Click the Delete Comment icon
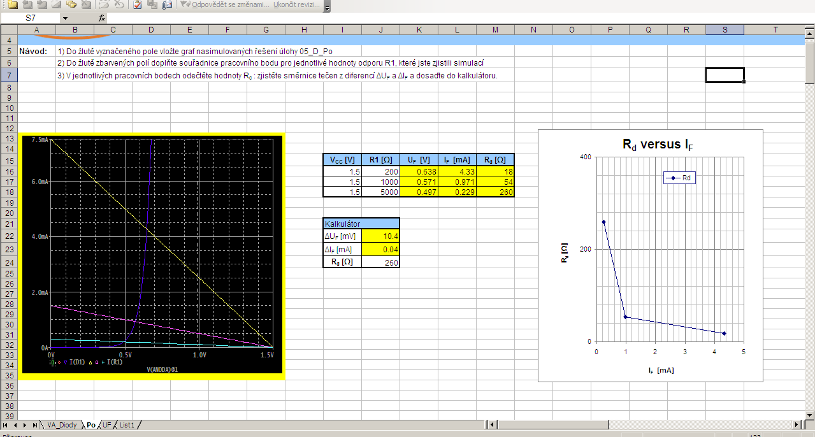 (x=85, y=4)
